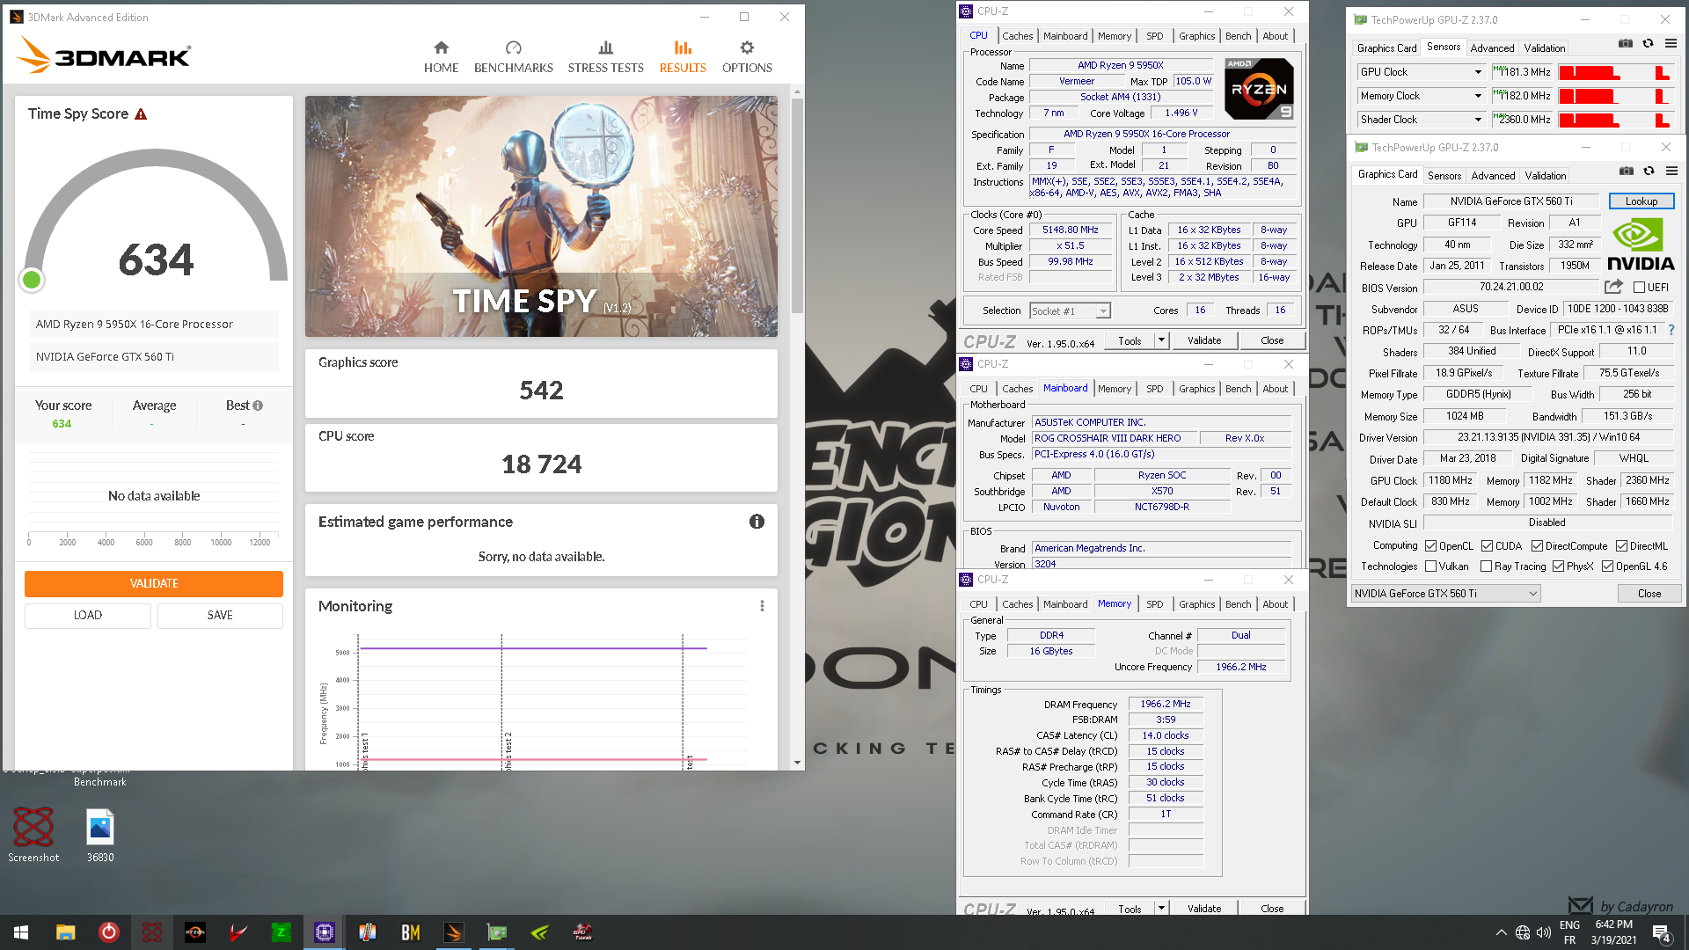
Task: Select the 36830 image file on desktop
Action: (x=100, y=836)
